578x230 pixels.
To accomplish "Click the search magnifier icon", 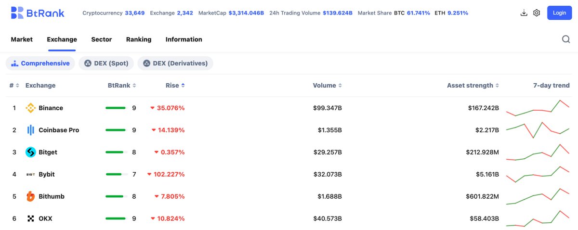I will coord(566,39).
